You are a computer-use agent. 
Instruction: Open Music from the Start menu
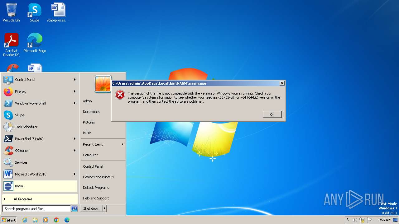(87, 133)
